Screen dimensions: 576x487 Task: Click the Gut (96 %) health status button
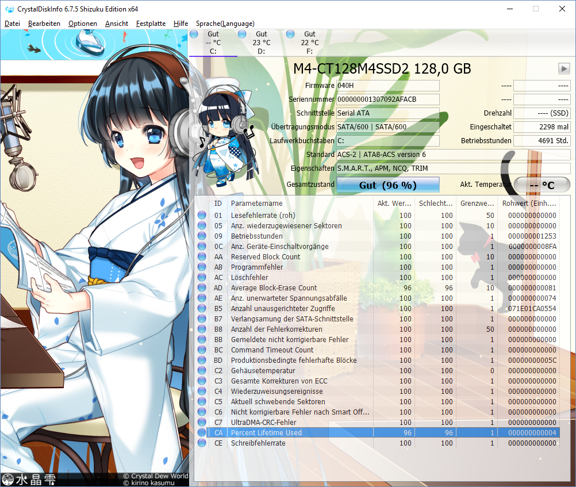pos(388,185)
